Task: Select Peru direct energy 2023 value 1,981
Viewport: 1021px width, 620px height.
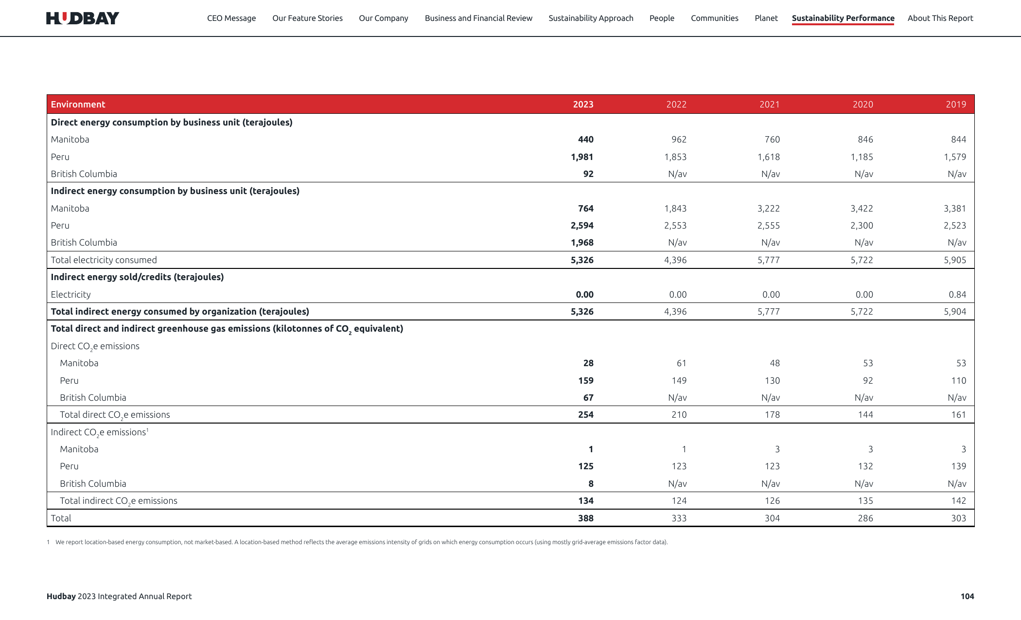Action: tap(582, 157)
